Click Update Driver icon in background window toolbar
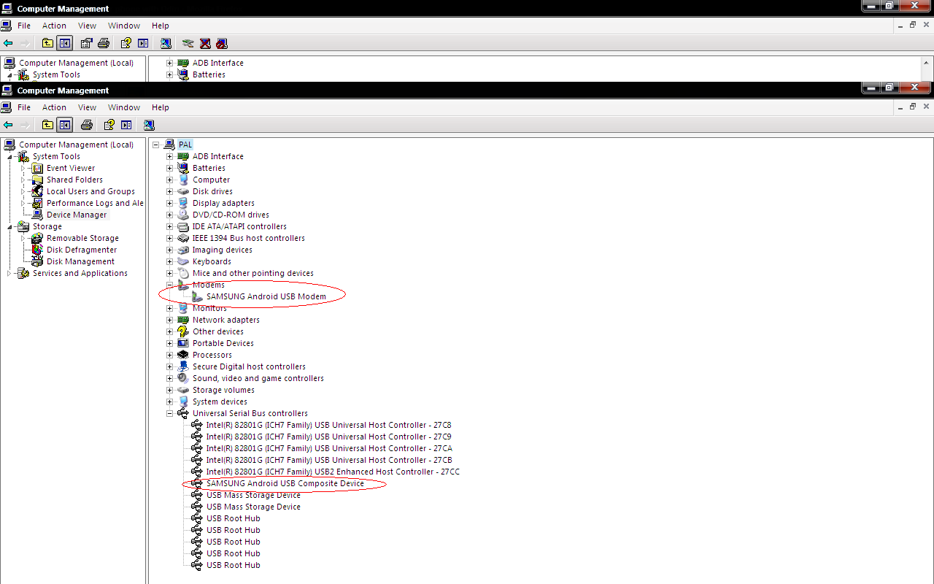Screen dimensions: 934x584 (188, 43)
